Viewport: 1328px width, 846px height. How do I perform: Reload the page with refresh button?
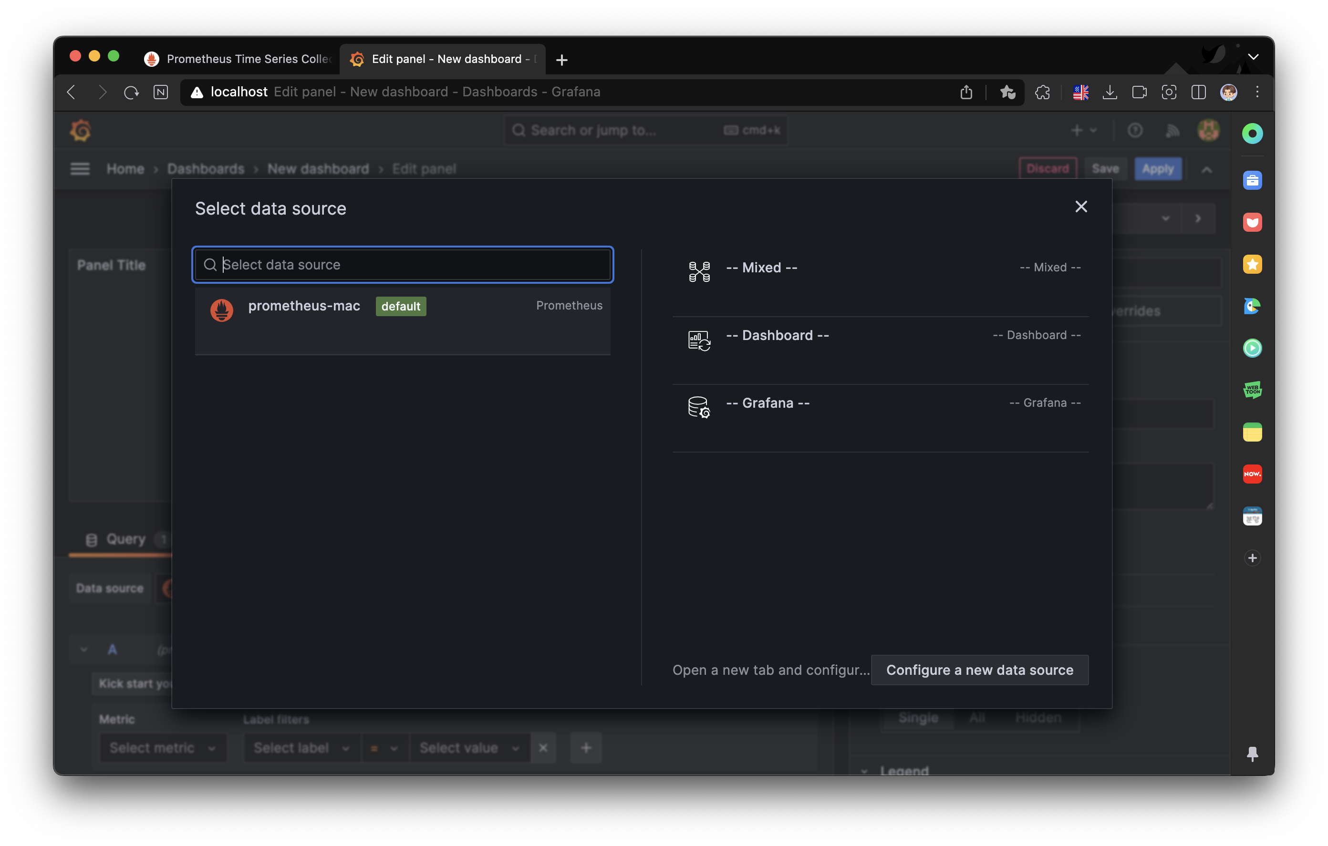tap(131, 92)
